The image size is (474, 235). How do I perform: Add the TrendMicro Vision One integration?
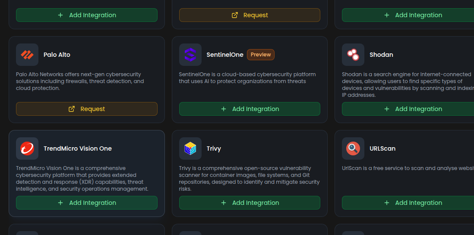pyautogui.click(x=87, y=203)
